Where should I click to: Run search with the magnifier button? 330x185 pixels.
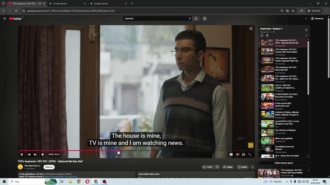pyautogui.click(x=196, y=18)
